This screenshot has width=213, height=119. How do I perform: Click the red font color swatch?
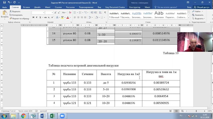click(x=68, y=17)
